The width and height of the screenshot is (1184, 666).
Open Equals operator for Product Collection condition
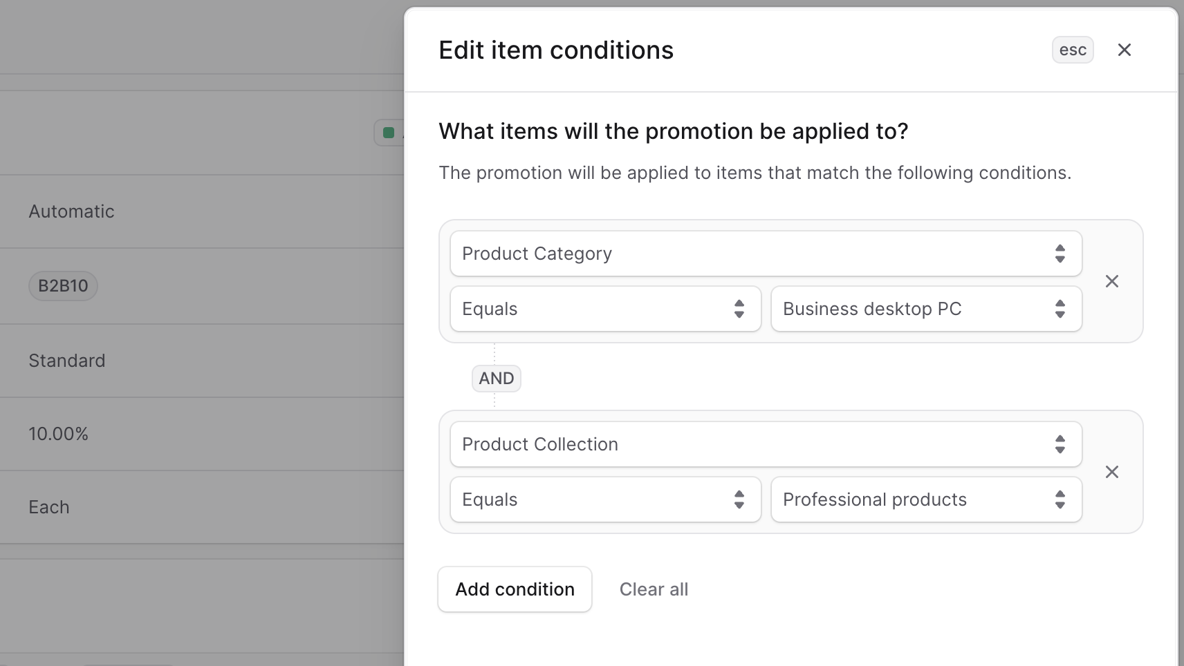pos(605,499)
